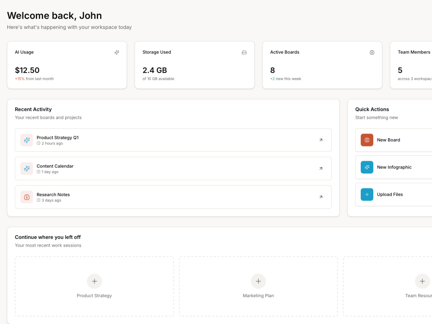Select the AI Usage stat card
The height and width of the screenshot is (324, 432).
tap(67, 65)
